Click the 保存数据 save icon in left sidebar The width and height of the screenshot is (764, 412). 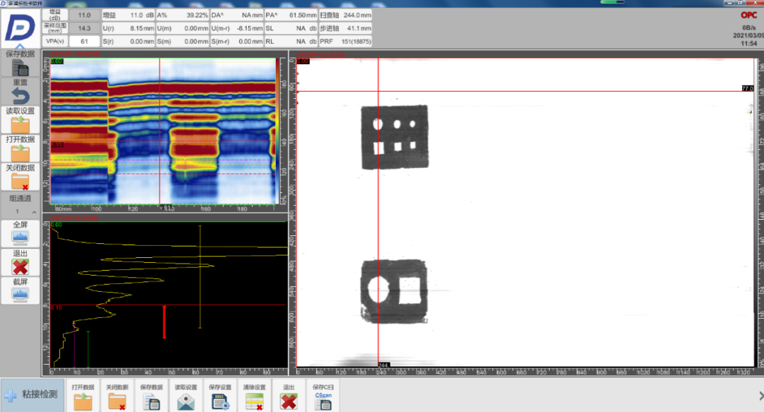pos(20,69)
